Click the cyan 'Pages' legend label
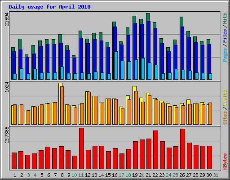This screenshot has width=230, height=180. pos(225,55)
